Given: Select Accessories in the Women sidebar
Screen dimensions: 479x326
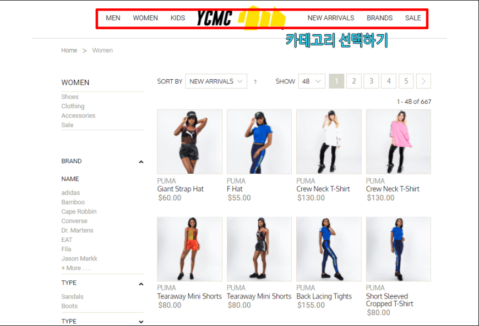Looking at the screenshot, I should (x=78, y=115).
